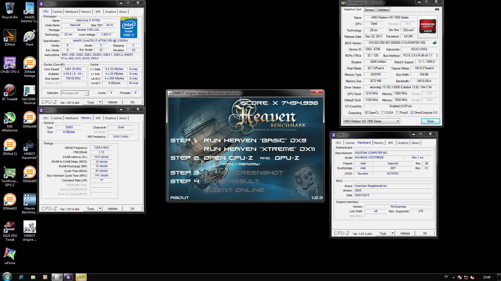
Task: Toggle the OpenCL checkbox in GPU-Z
Action: tap(366, 113)
